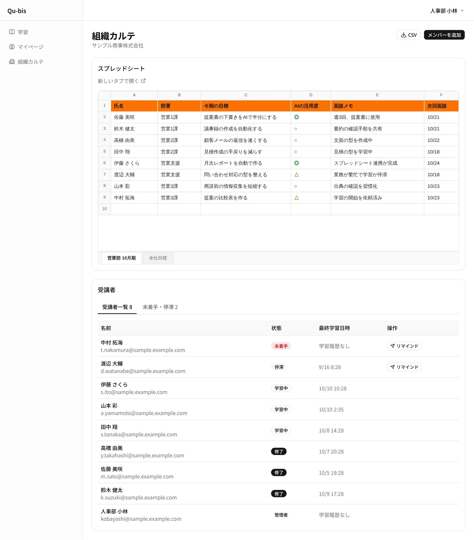
Task: Click the 氏名 header cell
Action: click(x=134, y=106)
